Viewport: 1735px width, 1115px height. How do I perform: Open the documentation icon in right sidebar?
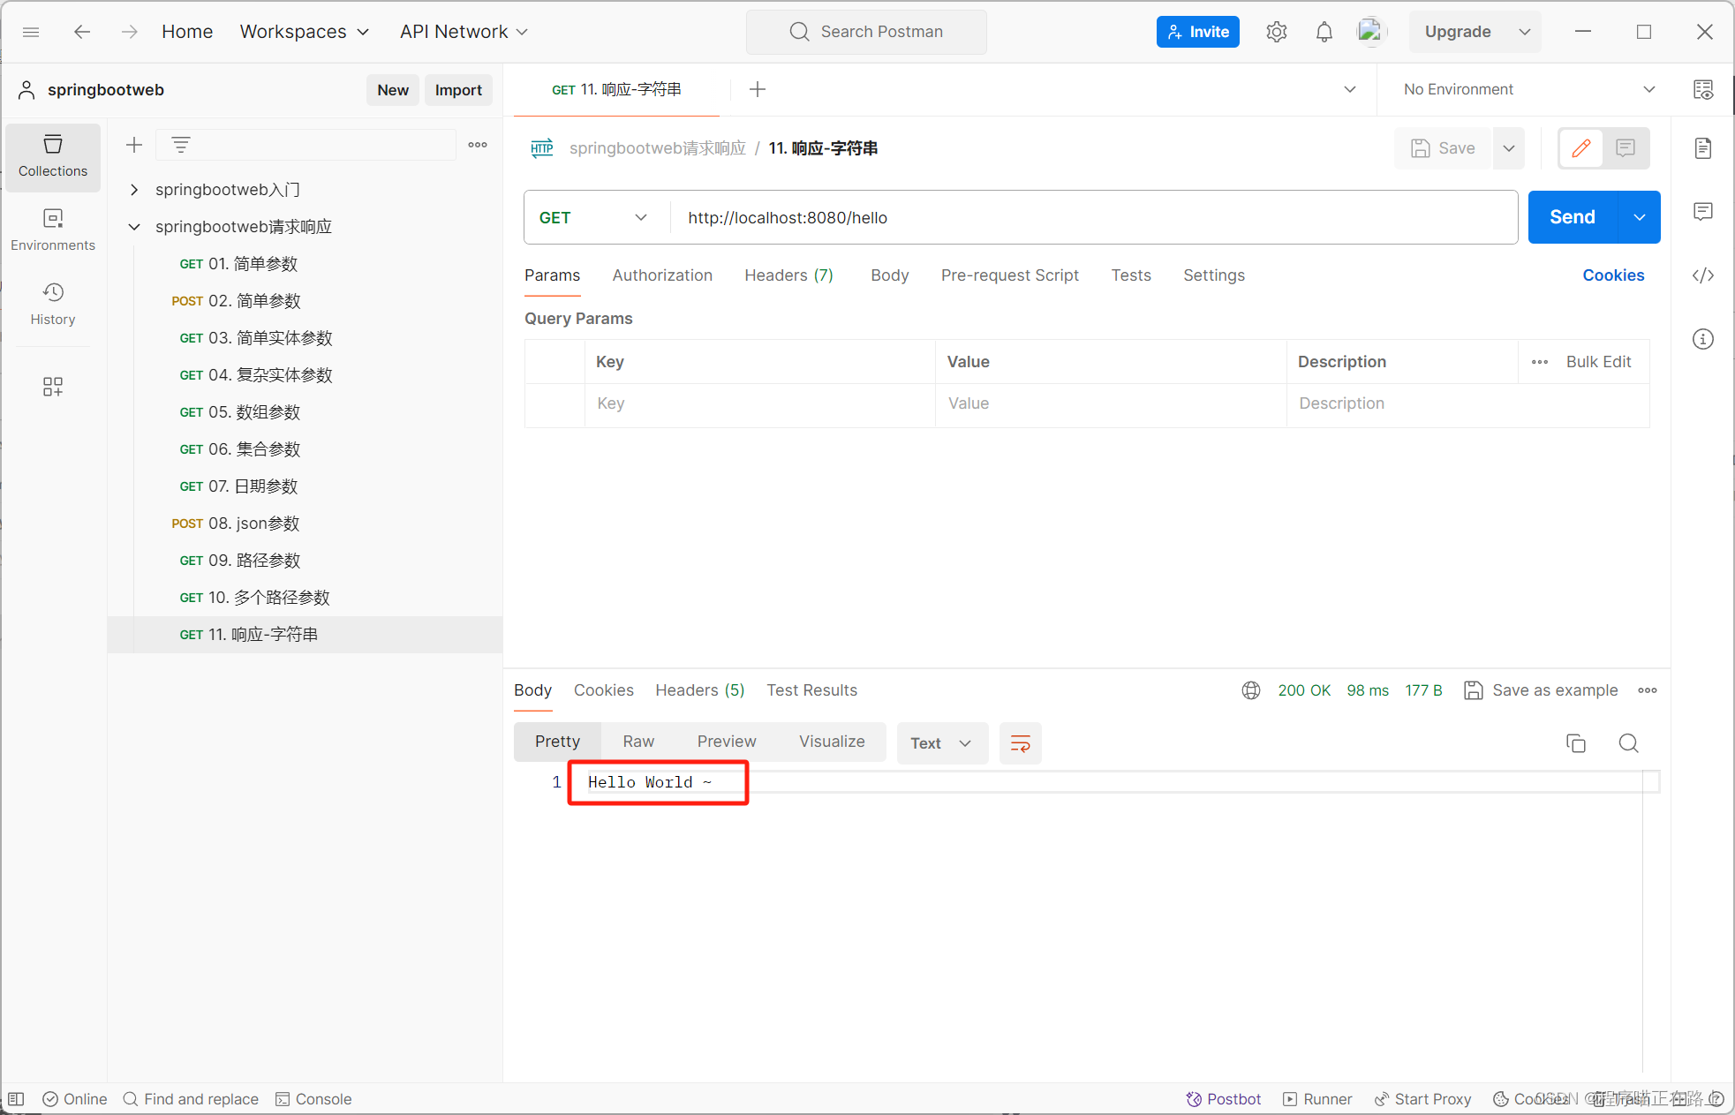tap(1703, 148)
